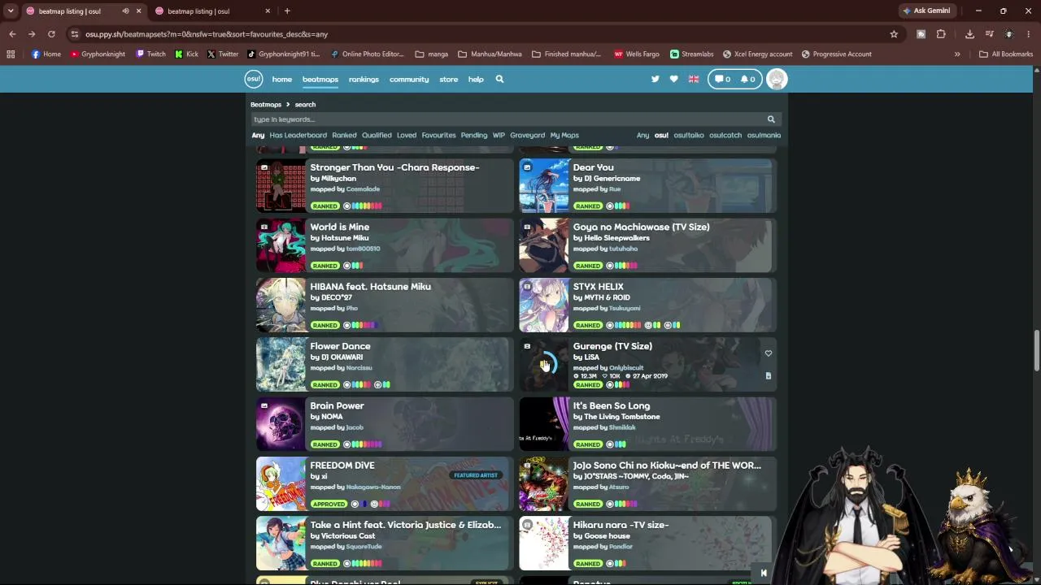Open the beatmaps menu item
This screenshot has height=585, width=1041.
[x=320, y=80]
